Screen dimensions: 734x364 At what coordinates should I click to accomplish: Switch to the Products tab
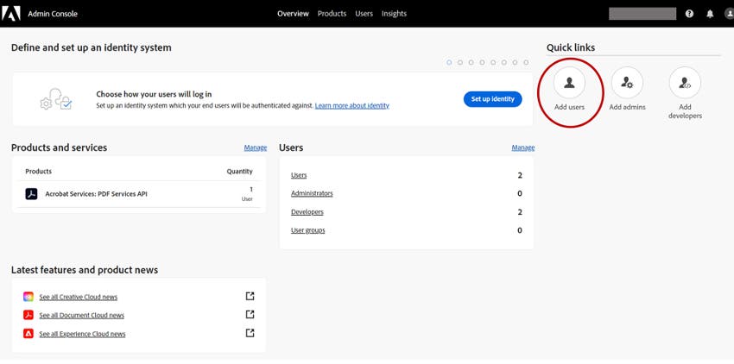(332, 14)
